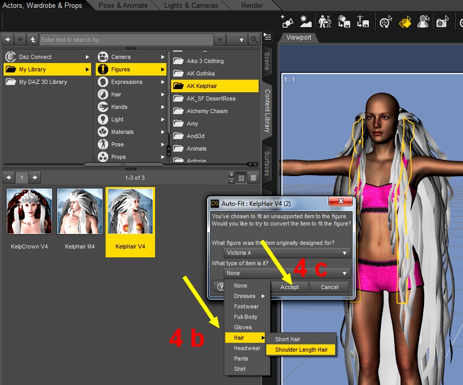
Task: Open the Aiko 3 Clothing folder
Action: click(x=215, y=61)
